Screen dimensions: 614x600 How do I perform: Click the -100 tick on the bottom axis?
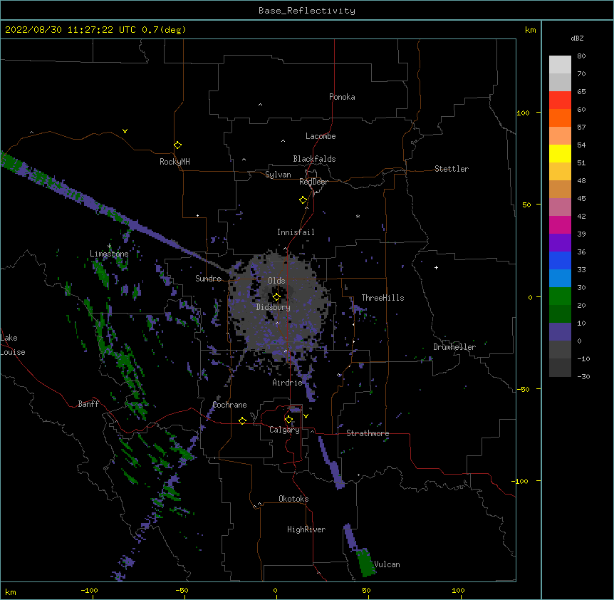pos(89,590)
